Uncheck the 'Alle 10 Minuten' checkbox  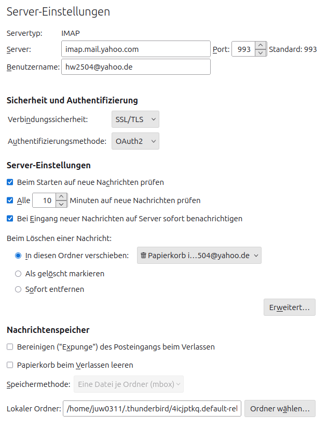click(x=10, y=200)
